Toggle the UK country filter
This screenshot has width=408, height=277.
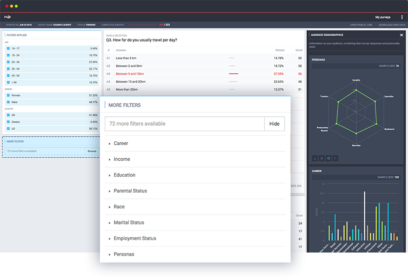[x=8, y=115]
